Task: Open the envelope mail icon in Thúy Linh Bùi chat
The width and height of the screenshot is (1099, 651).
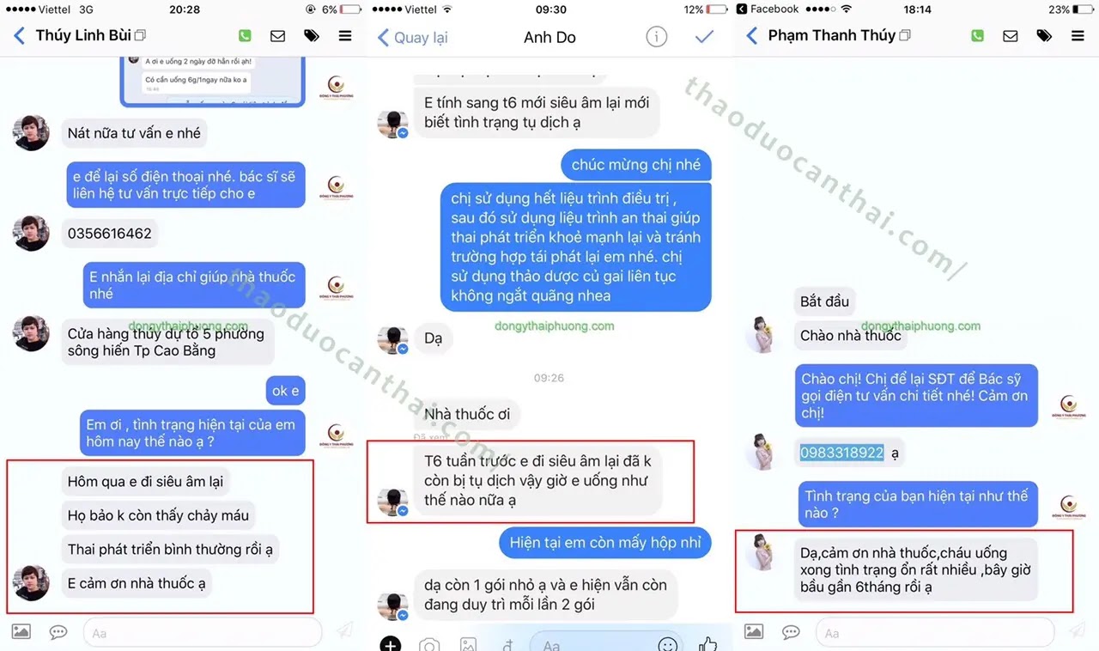Action: (277, 36)
